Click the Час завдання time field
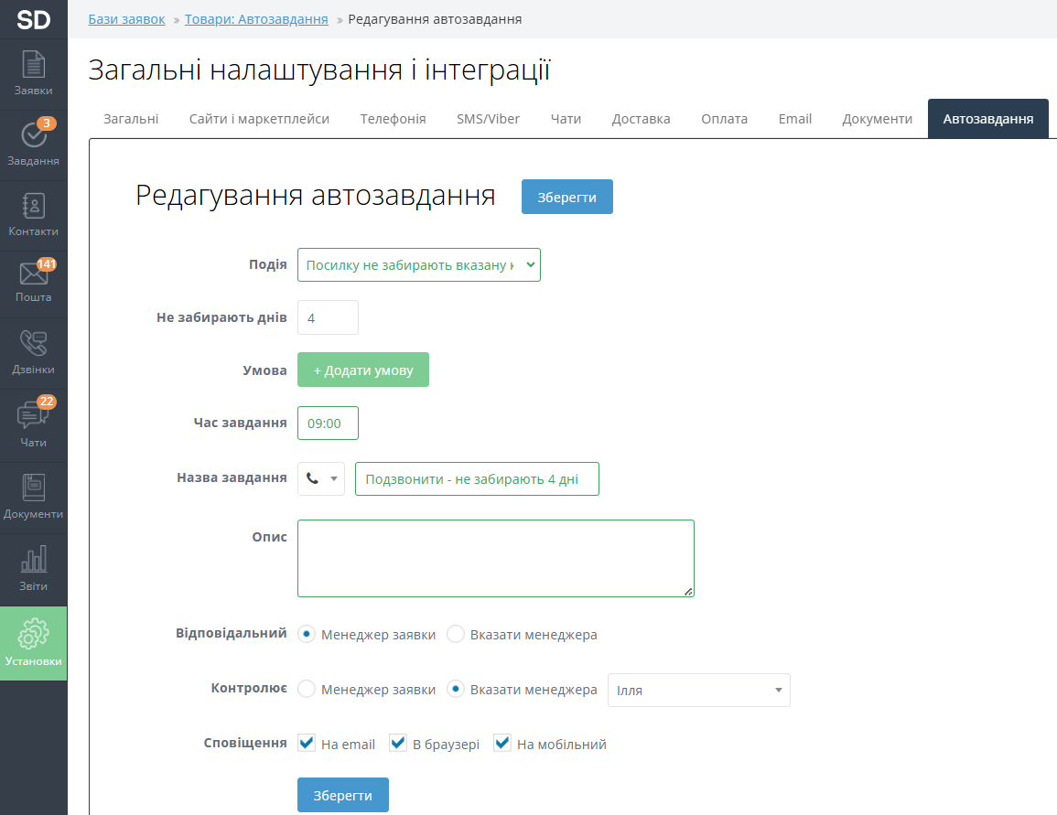Image resolution: width=1057 pixels, height=815 pixels. coord(328,424)
